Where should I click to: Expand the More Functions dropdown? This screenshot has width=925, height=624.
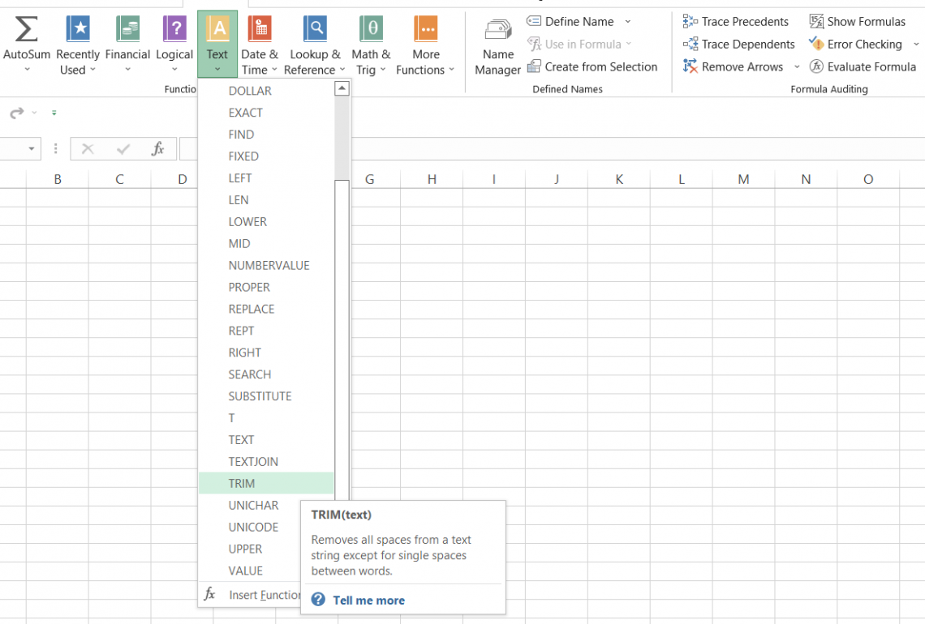[x=426, y=70]
